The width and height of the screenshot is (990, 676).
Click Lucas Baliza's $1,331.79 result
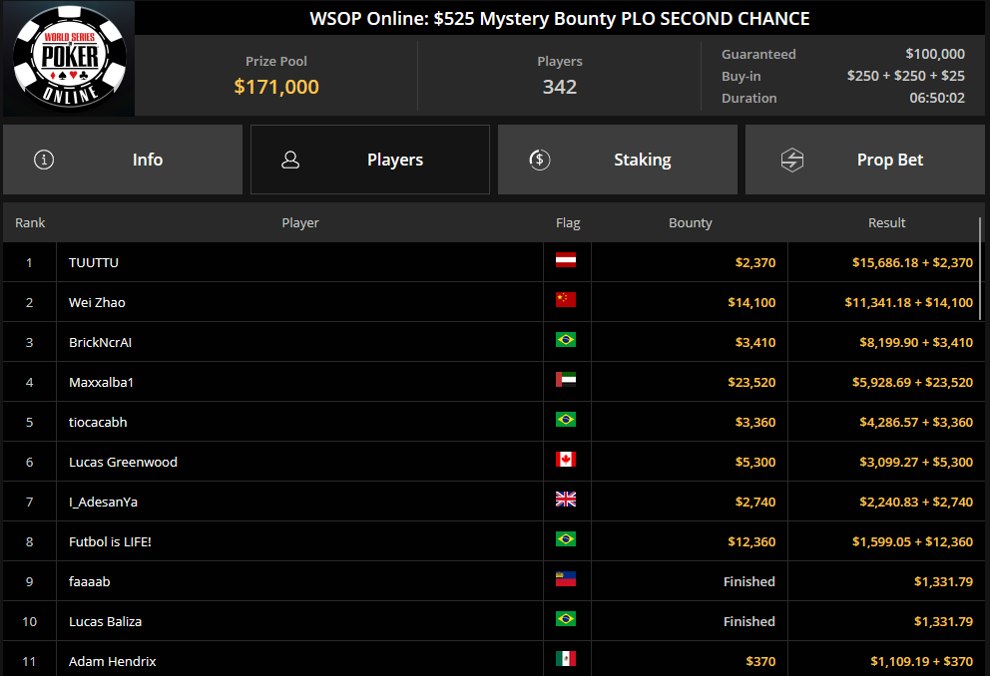tap(943, 621)
